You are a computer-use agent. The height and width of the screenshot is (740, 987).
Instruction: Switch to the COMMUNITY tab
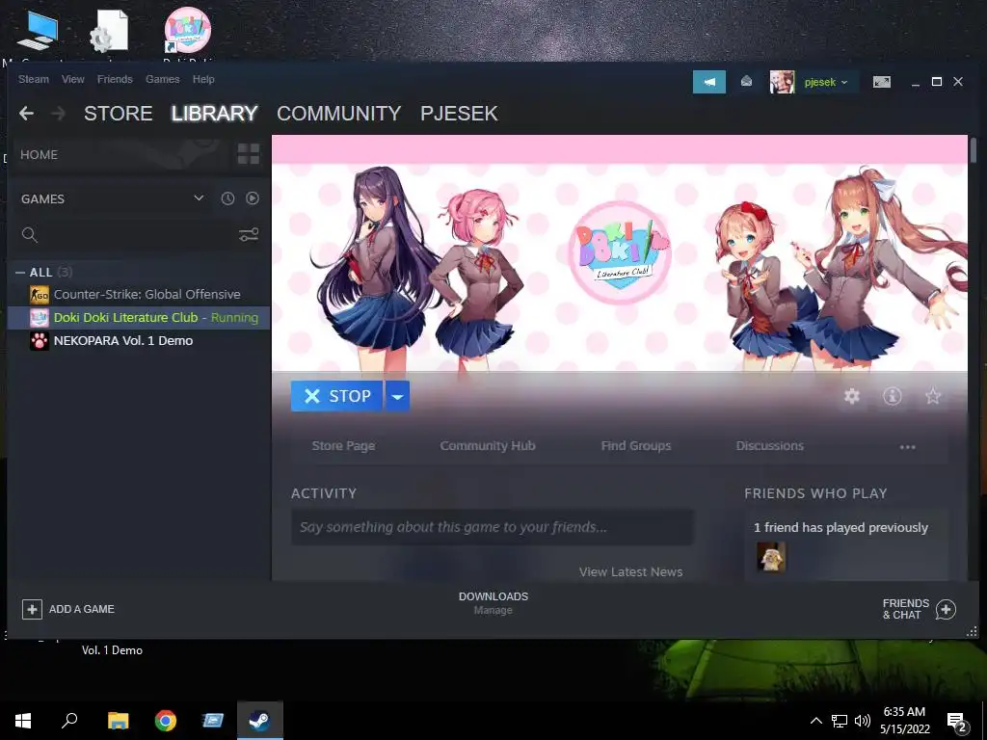[338, 114]
